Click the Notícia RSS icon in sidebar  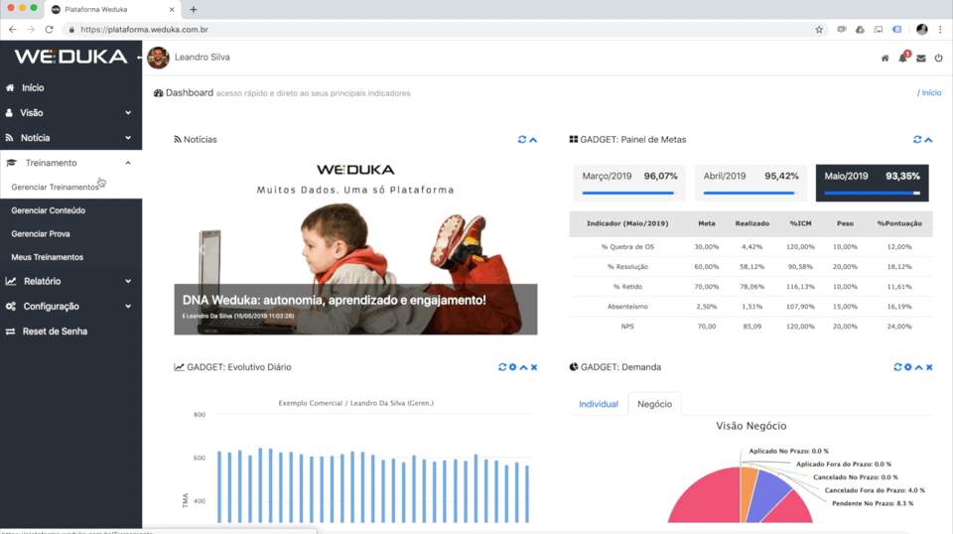click(9, 138)
